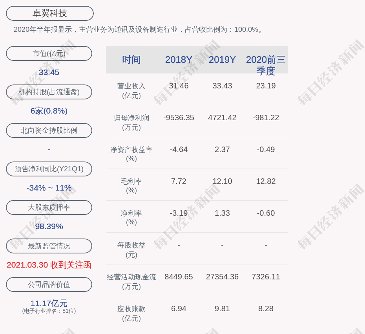
Task: Click the 机构持股(占流通盘) label pill
Action: (x=49, y=92)
